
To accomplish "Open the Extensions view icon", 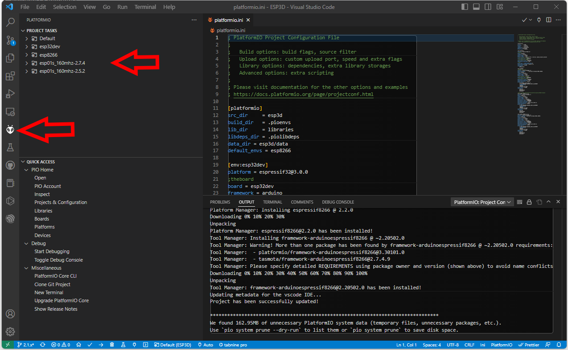I will click(x=10, y=76).
